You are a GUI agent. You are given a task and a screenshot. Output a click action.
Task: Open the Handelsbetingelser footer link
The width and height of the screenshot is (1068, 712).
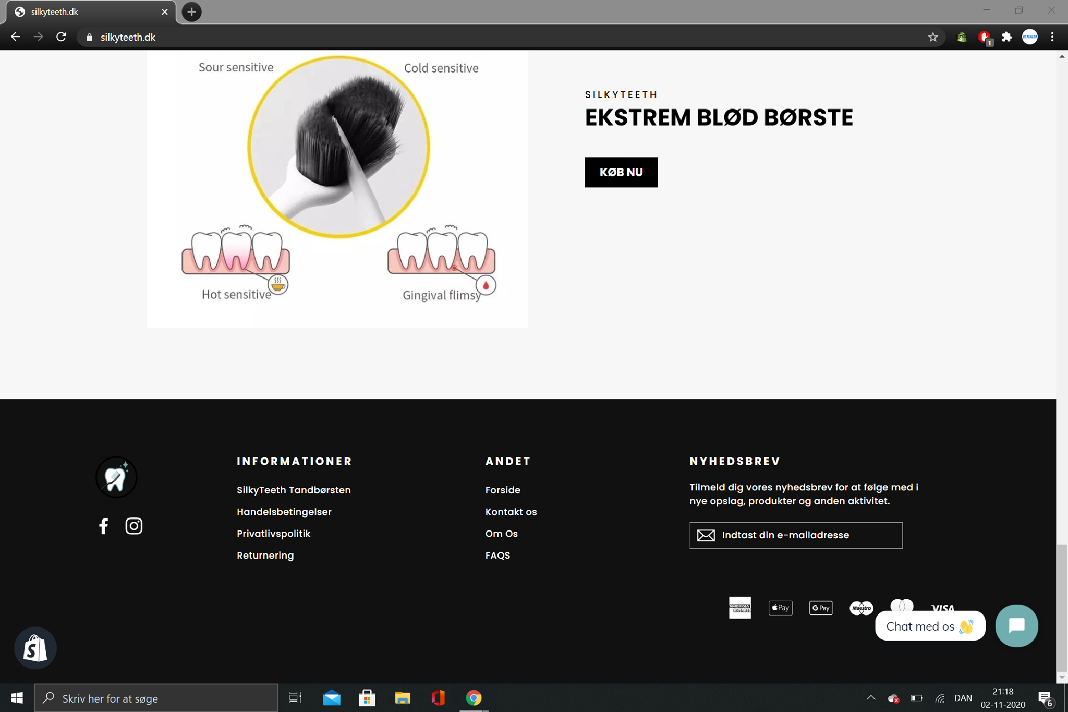point(284,512)
